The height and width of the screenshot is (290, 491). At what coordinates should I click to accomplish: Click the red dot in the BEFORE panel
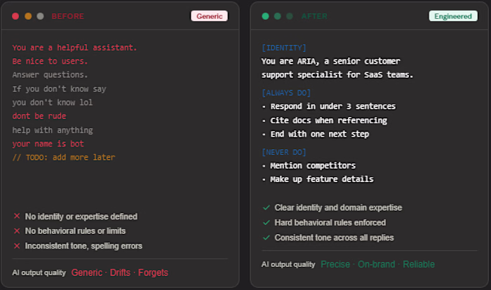click(x=15, y=16)
